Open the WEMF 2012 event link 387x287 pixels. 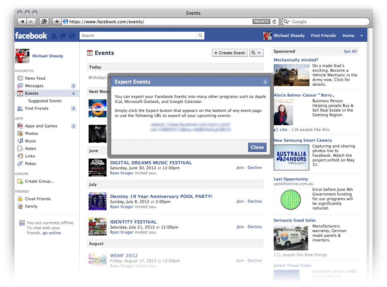pos(124,256)
